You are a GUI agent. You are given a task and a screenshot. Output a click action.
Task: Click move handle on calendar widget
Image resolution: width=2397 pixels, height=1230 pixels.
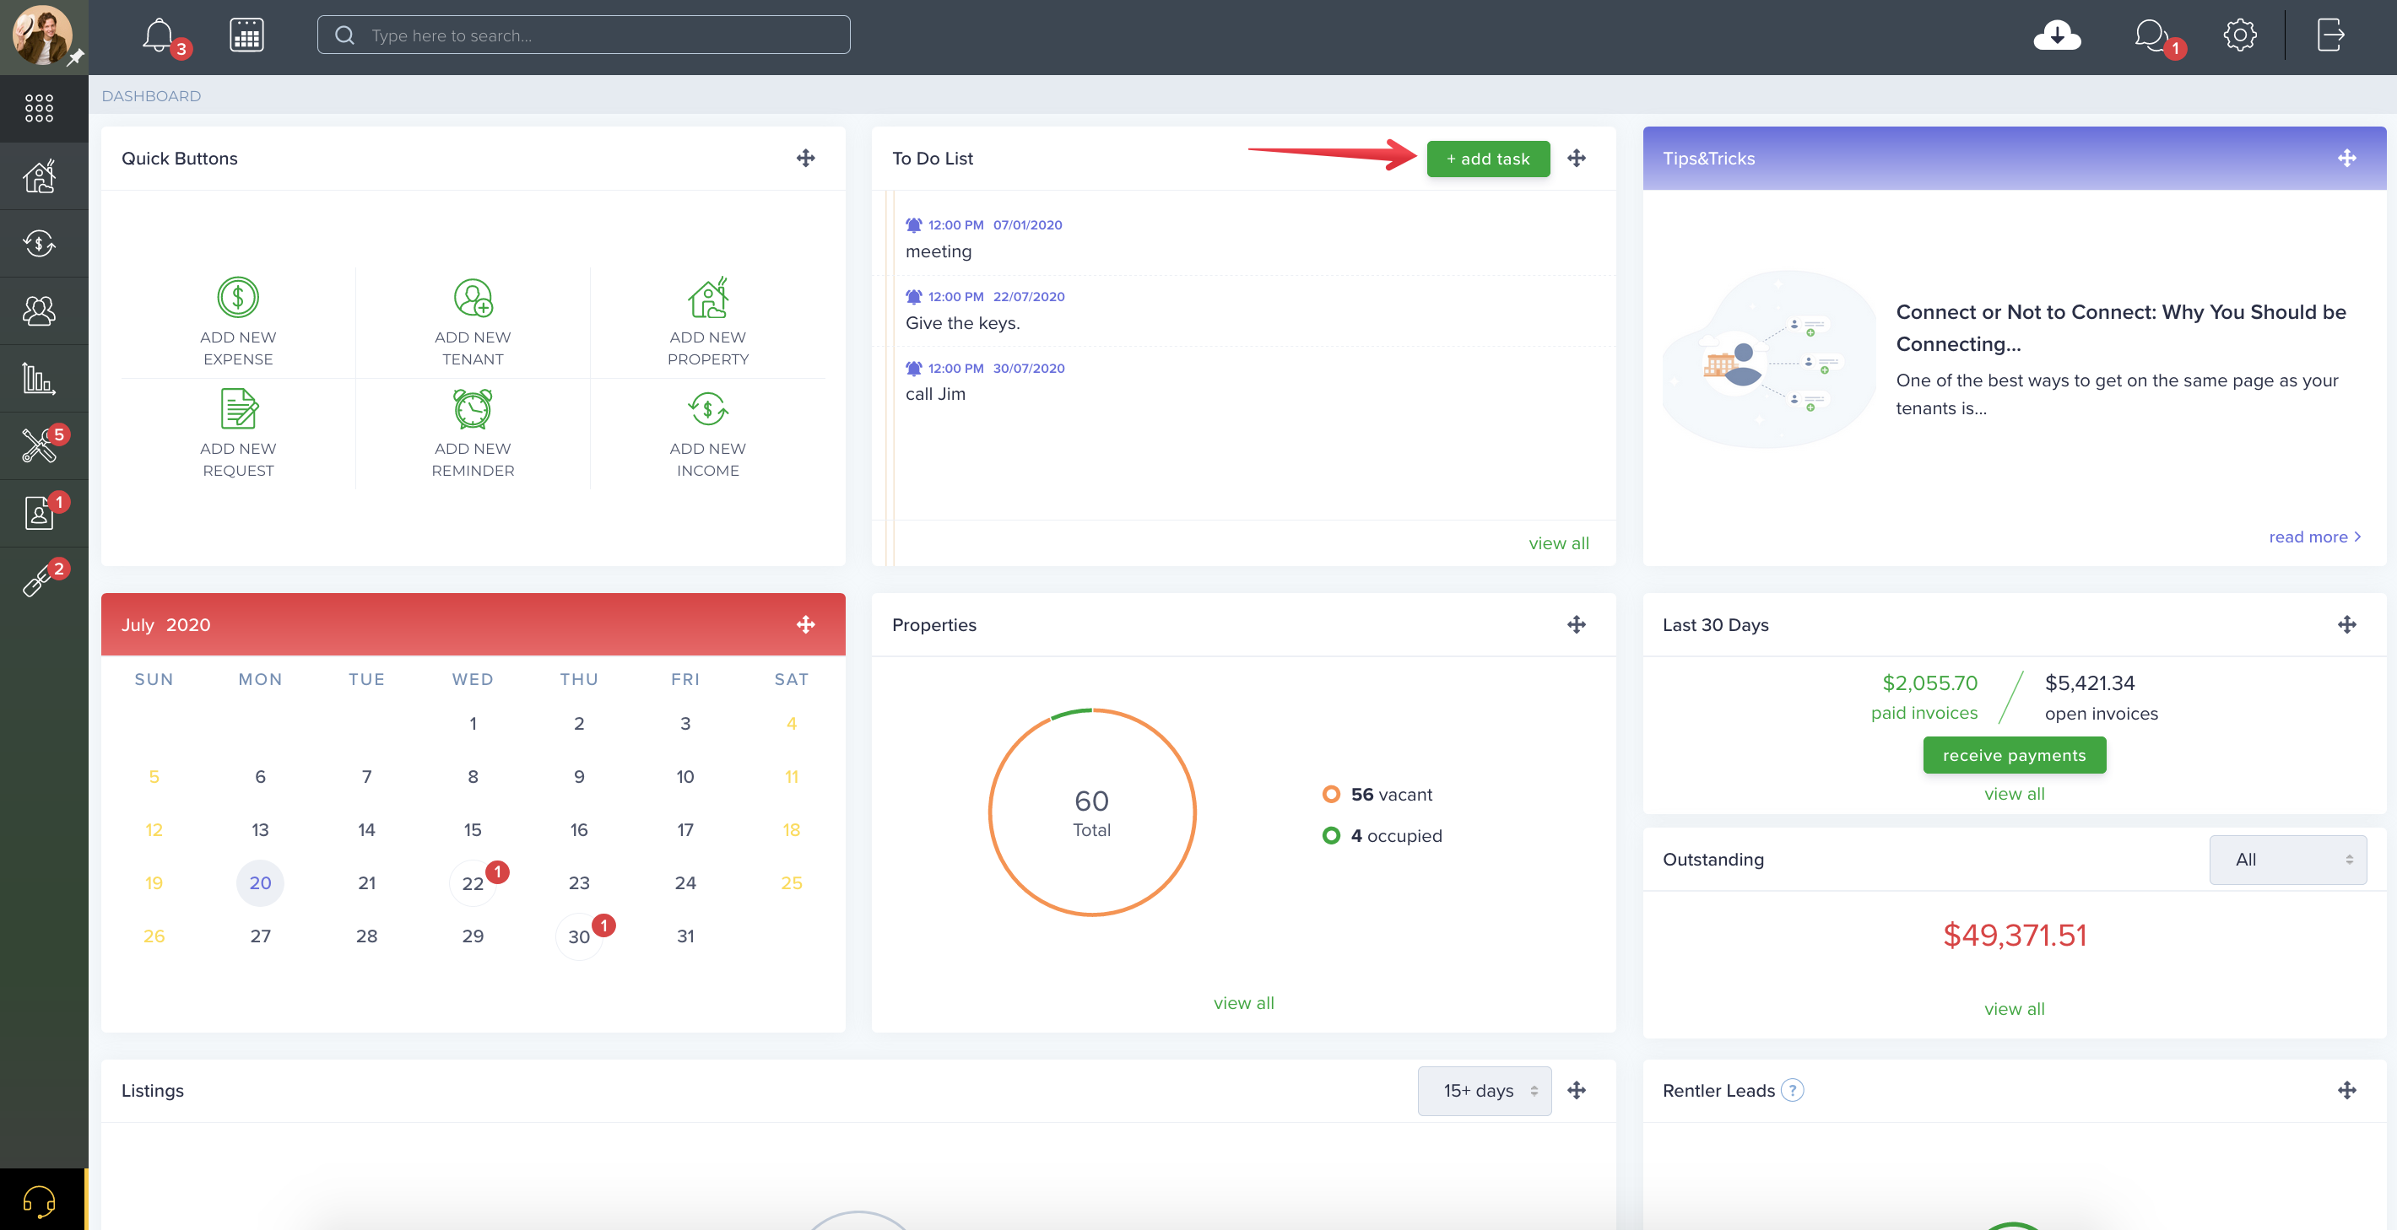coord(806,624)
